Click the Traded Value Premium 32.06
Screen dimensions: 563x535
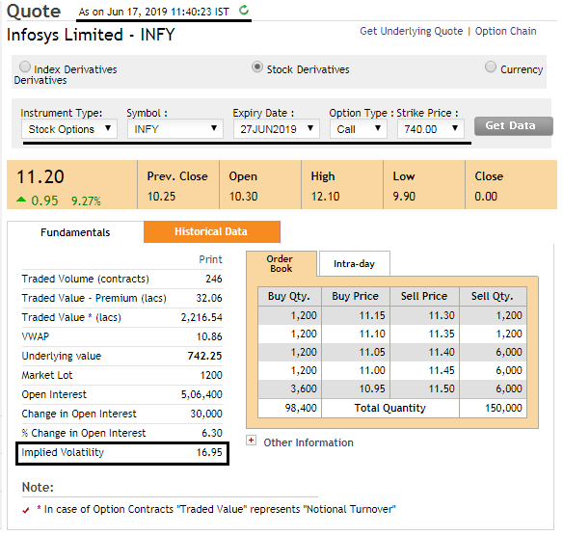(x=209, y=298)
